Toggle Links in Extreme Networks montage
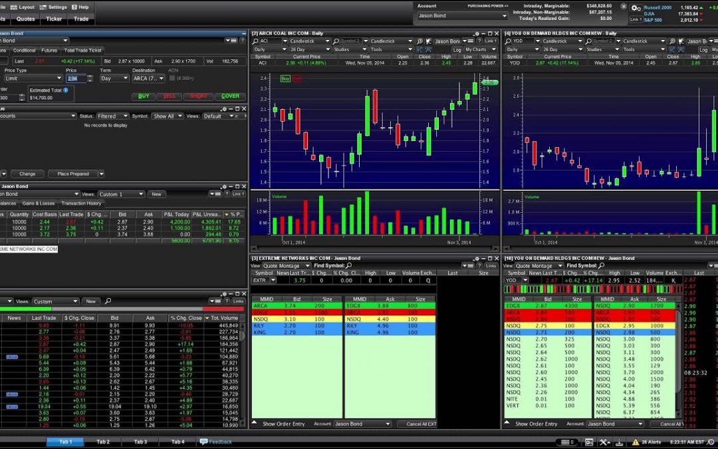 point(491,265)
